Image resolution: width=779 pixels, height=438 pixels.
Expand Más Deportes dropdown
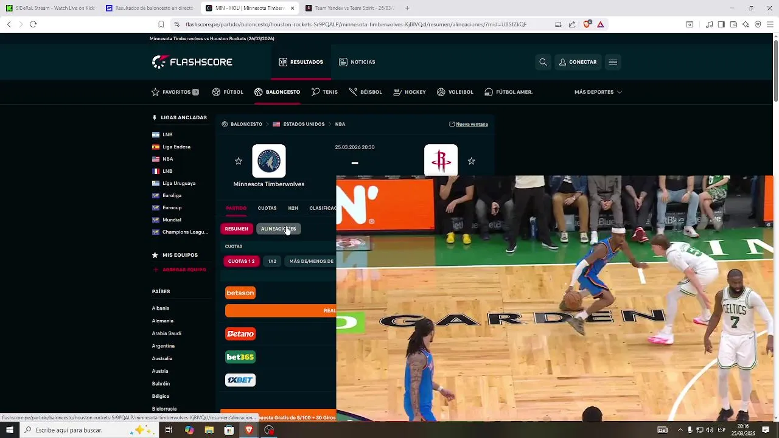pos(598,92)
